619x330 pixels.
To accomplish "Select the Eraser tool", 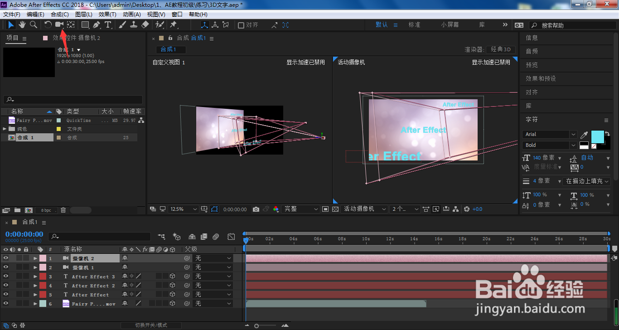I will (145, 25).
